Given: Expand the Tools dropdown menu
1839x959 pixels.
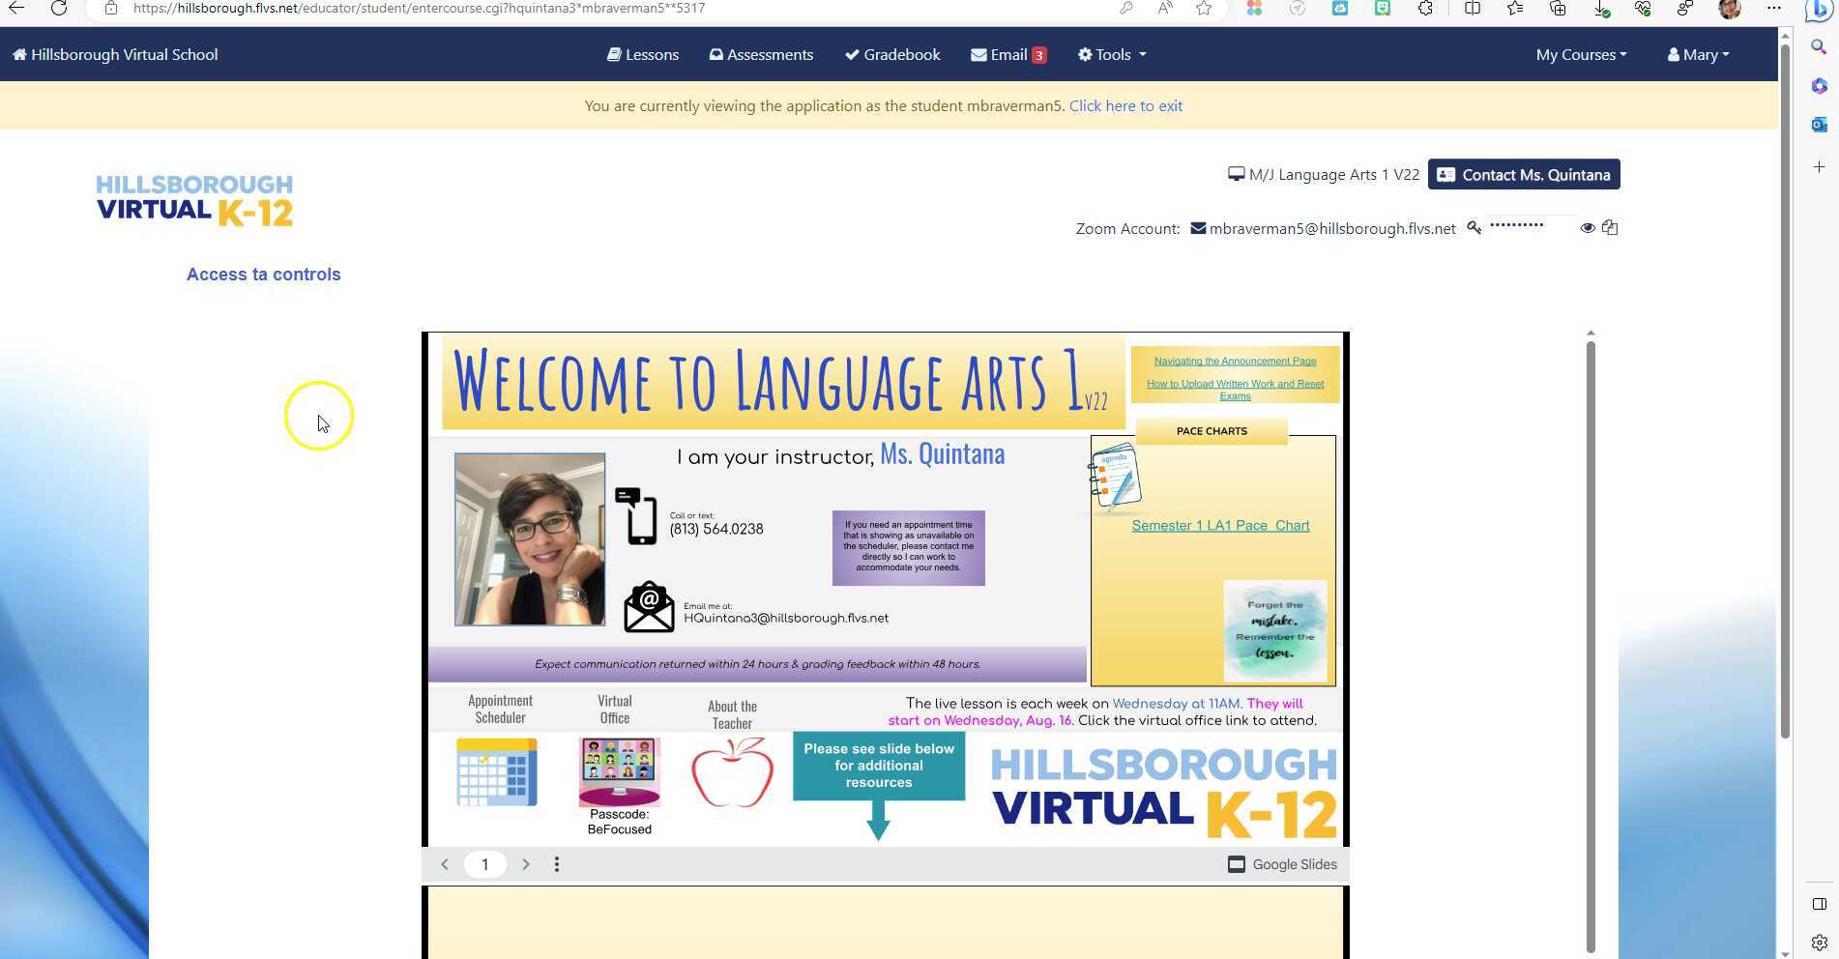Looking at the screenshot, I should point(1112,55).
